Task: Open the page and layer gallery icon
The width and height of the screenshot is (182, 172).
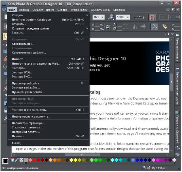Action: tap(178, 69)
